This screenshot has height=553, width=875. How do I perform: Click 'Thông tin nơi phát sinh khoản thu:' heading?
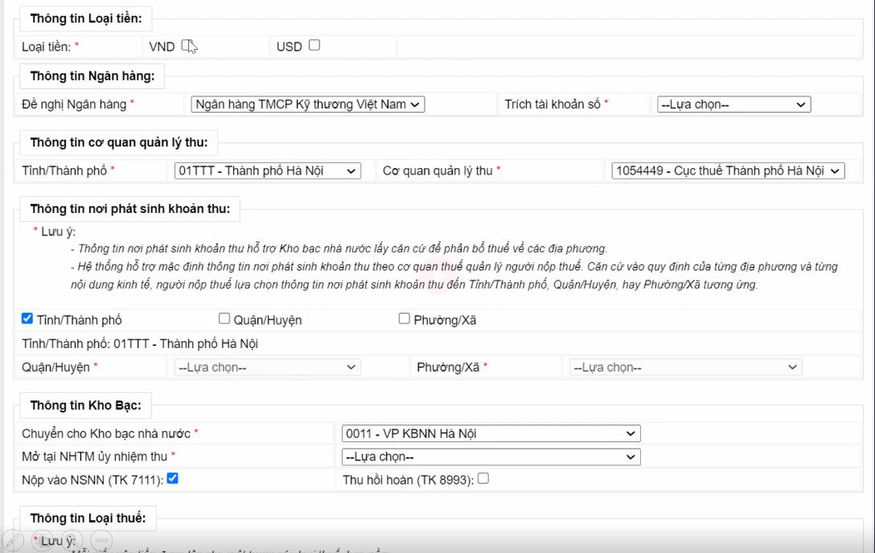[x=130, y=208]
